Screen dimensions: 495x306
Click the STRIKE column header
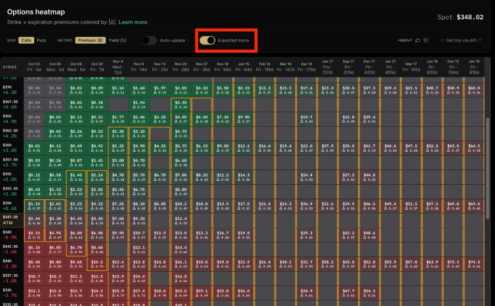click(x=10, y=67)
